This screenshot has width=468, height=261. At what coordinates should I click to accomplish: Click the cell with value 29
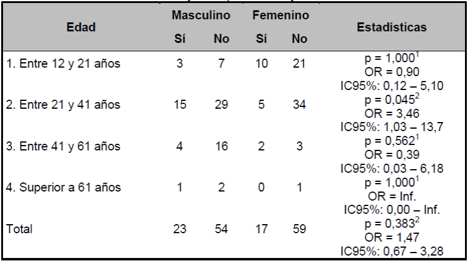coord(222,105)
